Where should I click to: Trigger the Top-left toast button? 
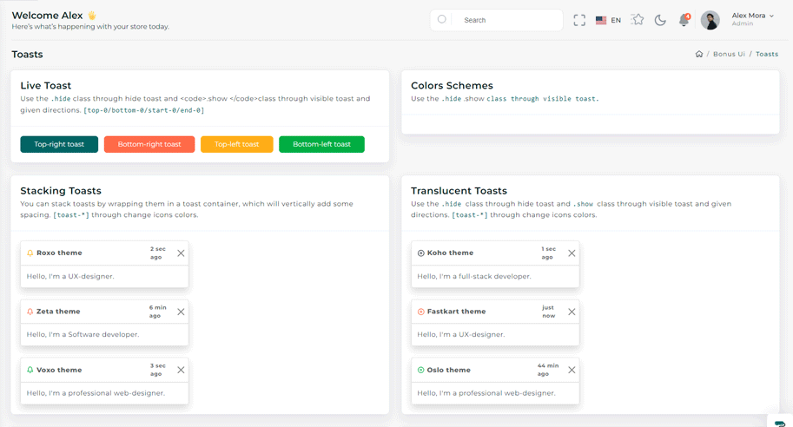tap(236, 144)
